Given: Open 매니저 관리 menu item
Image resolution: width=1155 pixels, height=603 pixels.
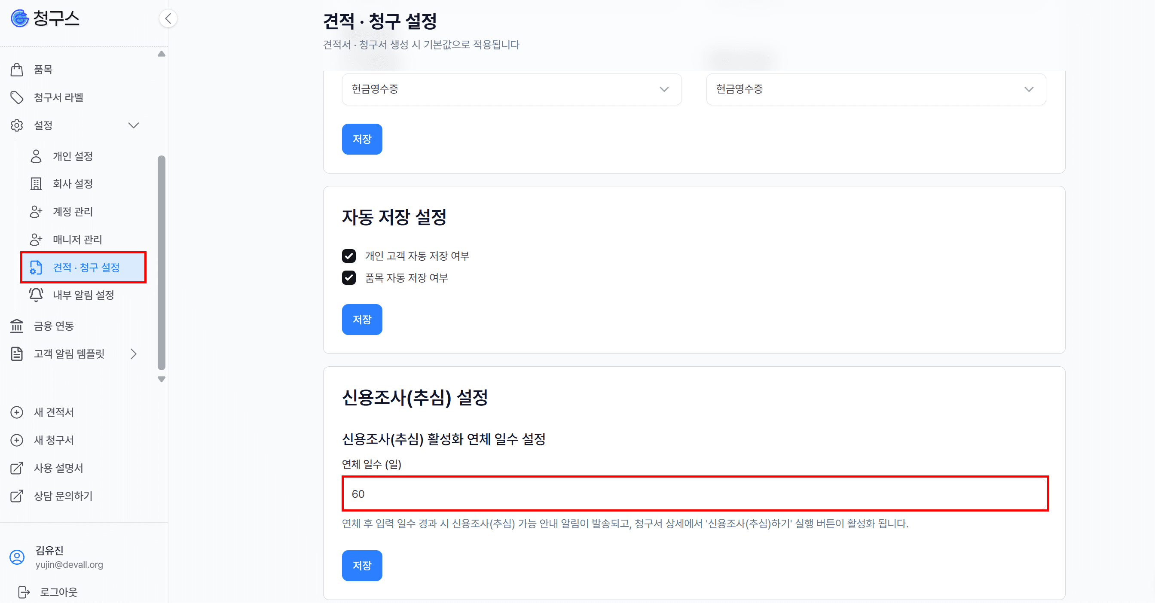Looking at the screenshot, I should coord(77,240).
